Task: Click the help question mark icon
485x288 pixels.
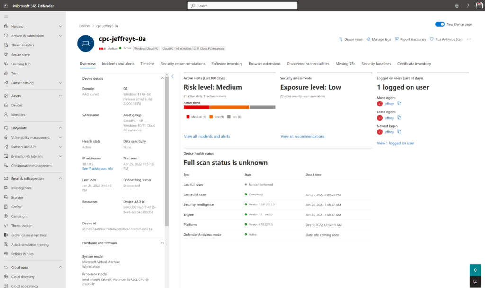Action: tap(467, 6)
